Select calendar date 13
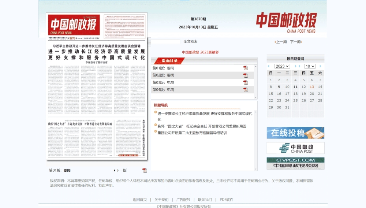The image size is (366, 208). (x=312, y=87)
